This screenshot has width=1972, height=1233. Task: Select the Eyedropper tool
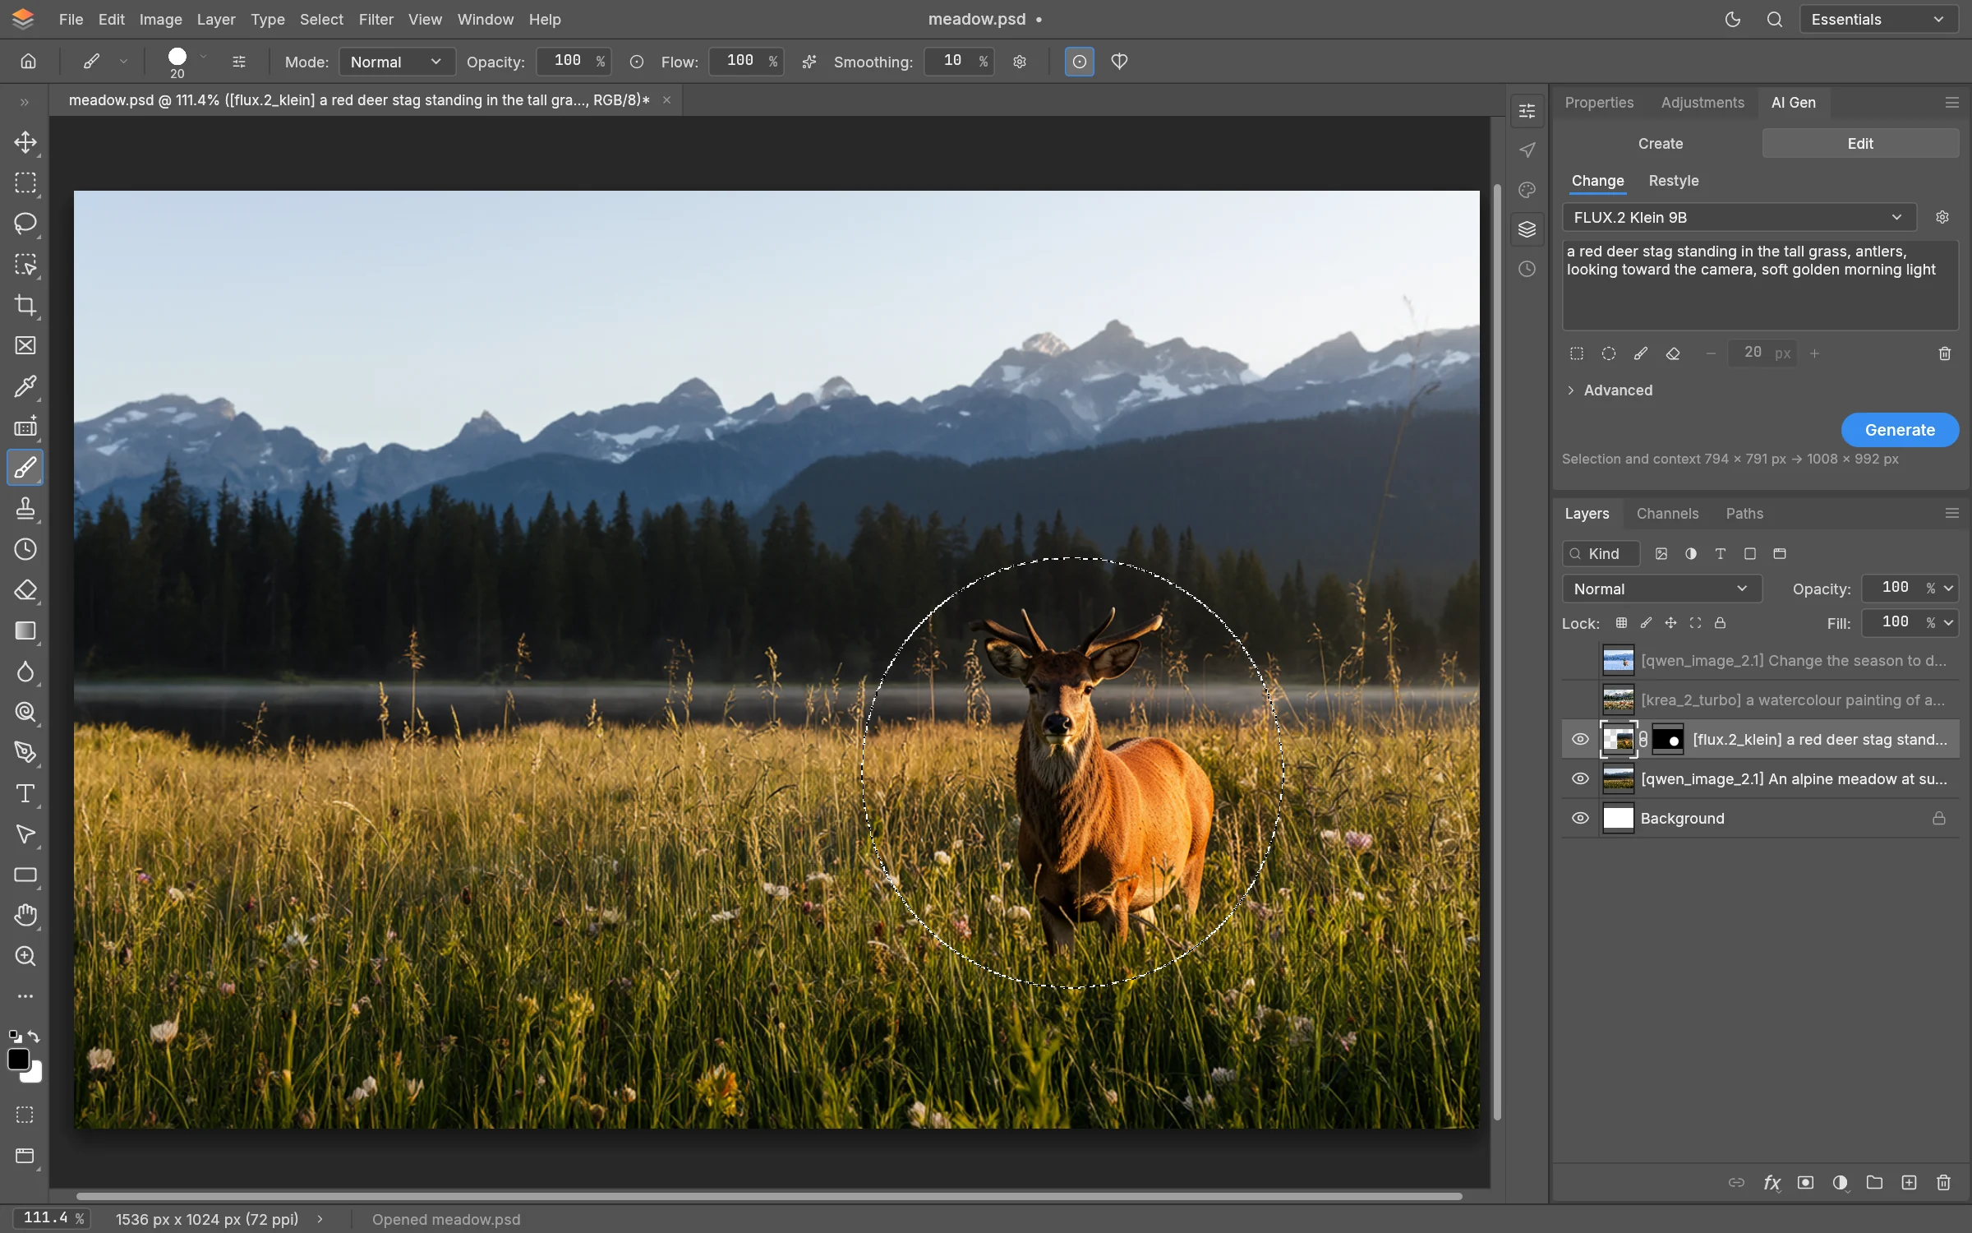click(25, 386)
